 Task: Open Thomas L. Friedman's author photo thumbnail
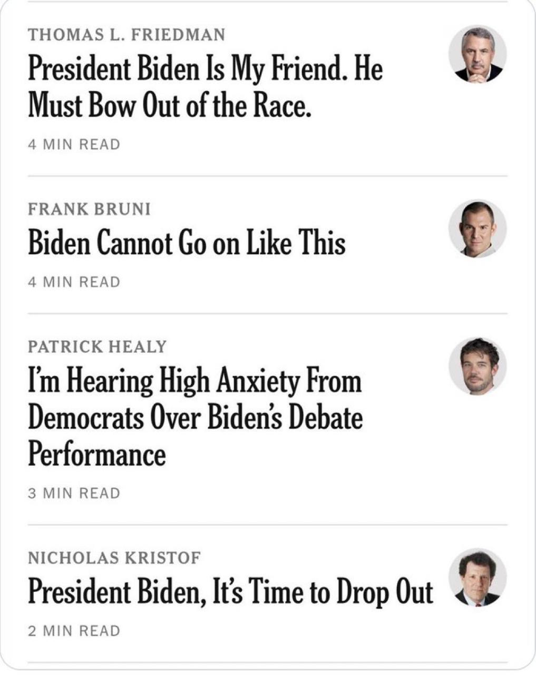(477, 54)
